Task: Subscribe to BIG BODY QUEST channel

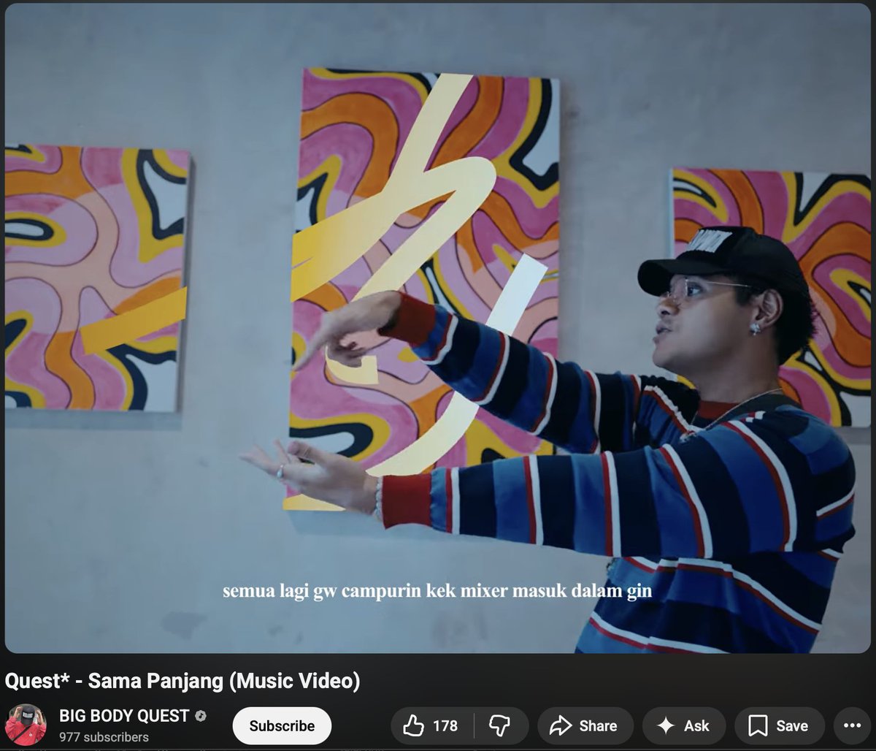Action: 282,725
